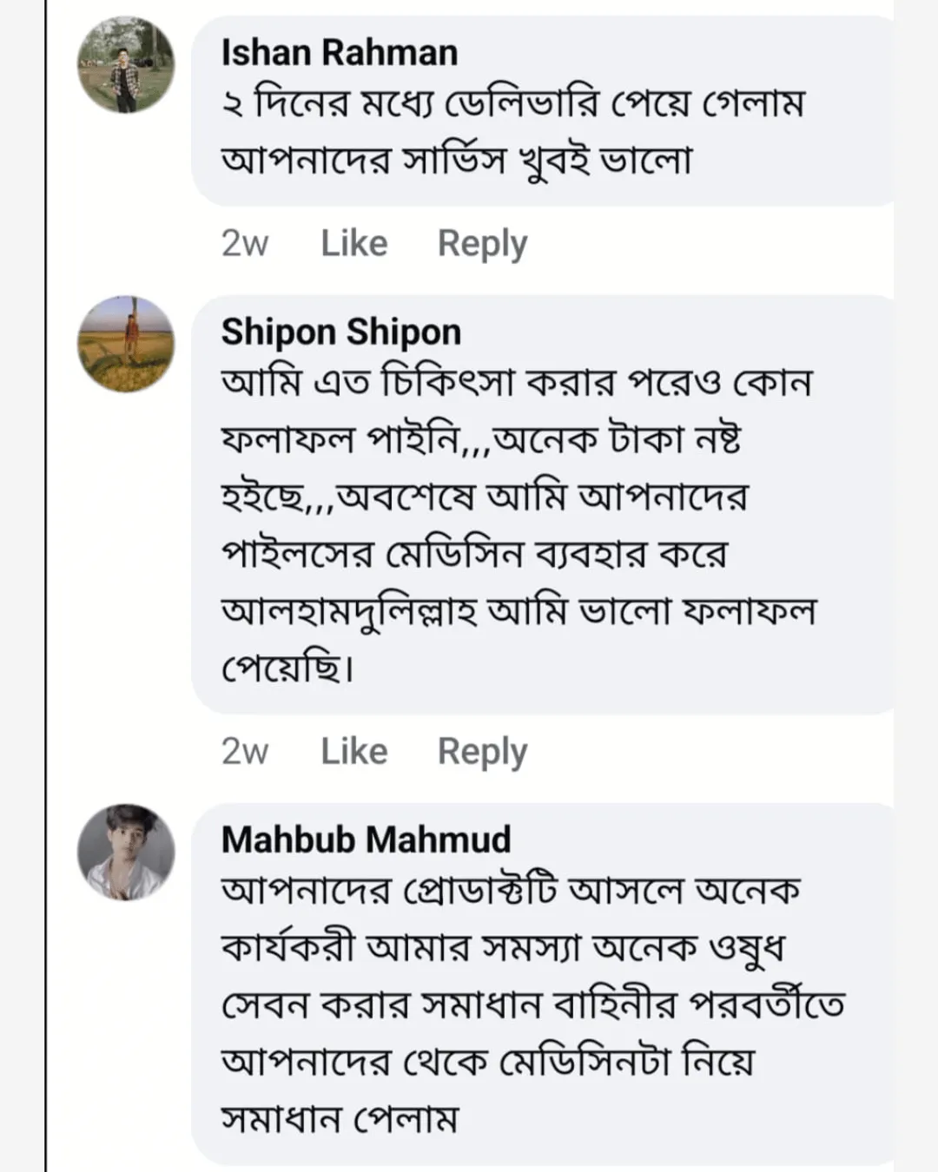This screenshot has height=1172, width=938.
Task: Click the Shipon Shipon name link
Action: click(340, 333)
